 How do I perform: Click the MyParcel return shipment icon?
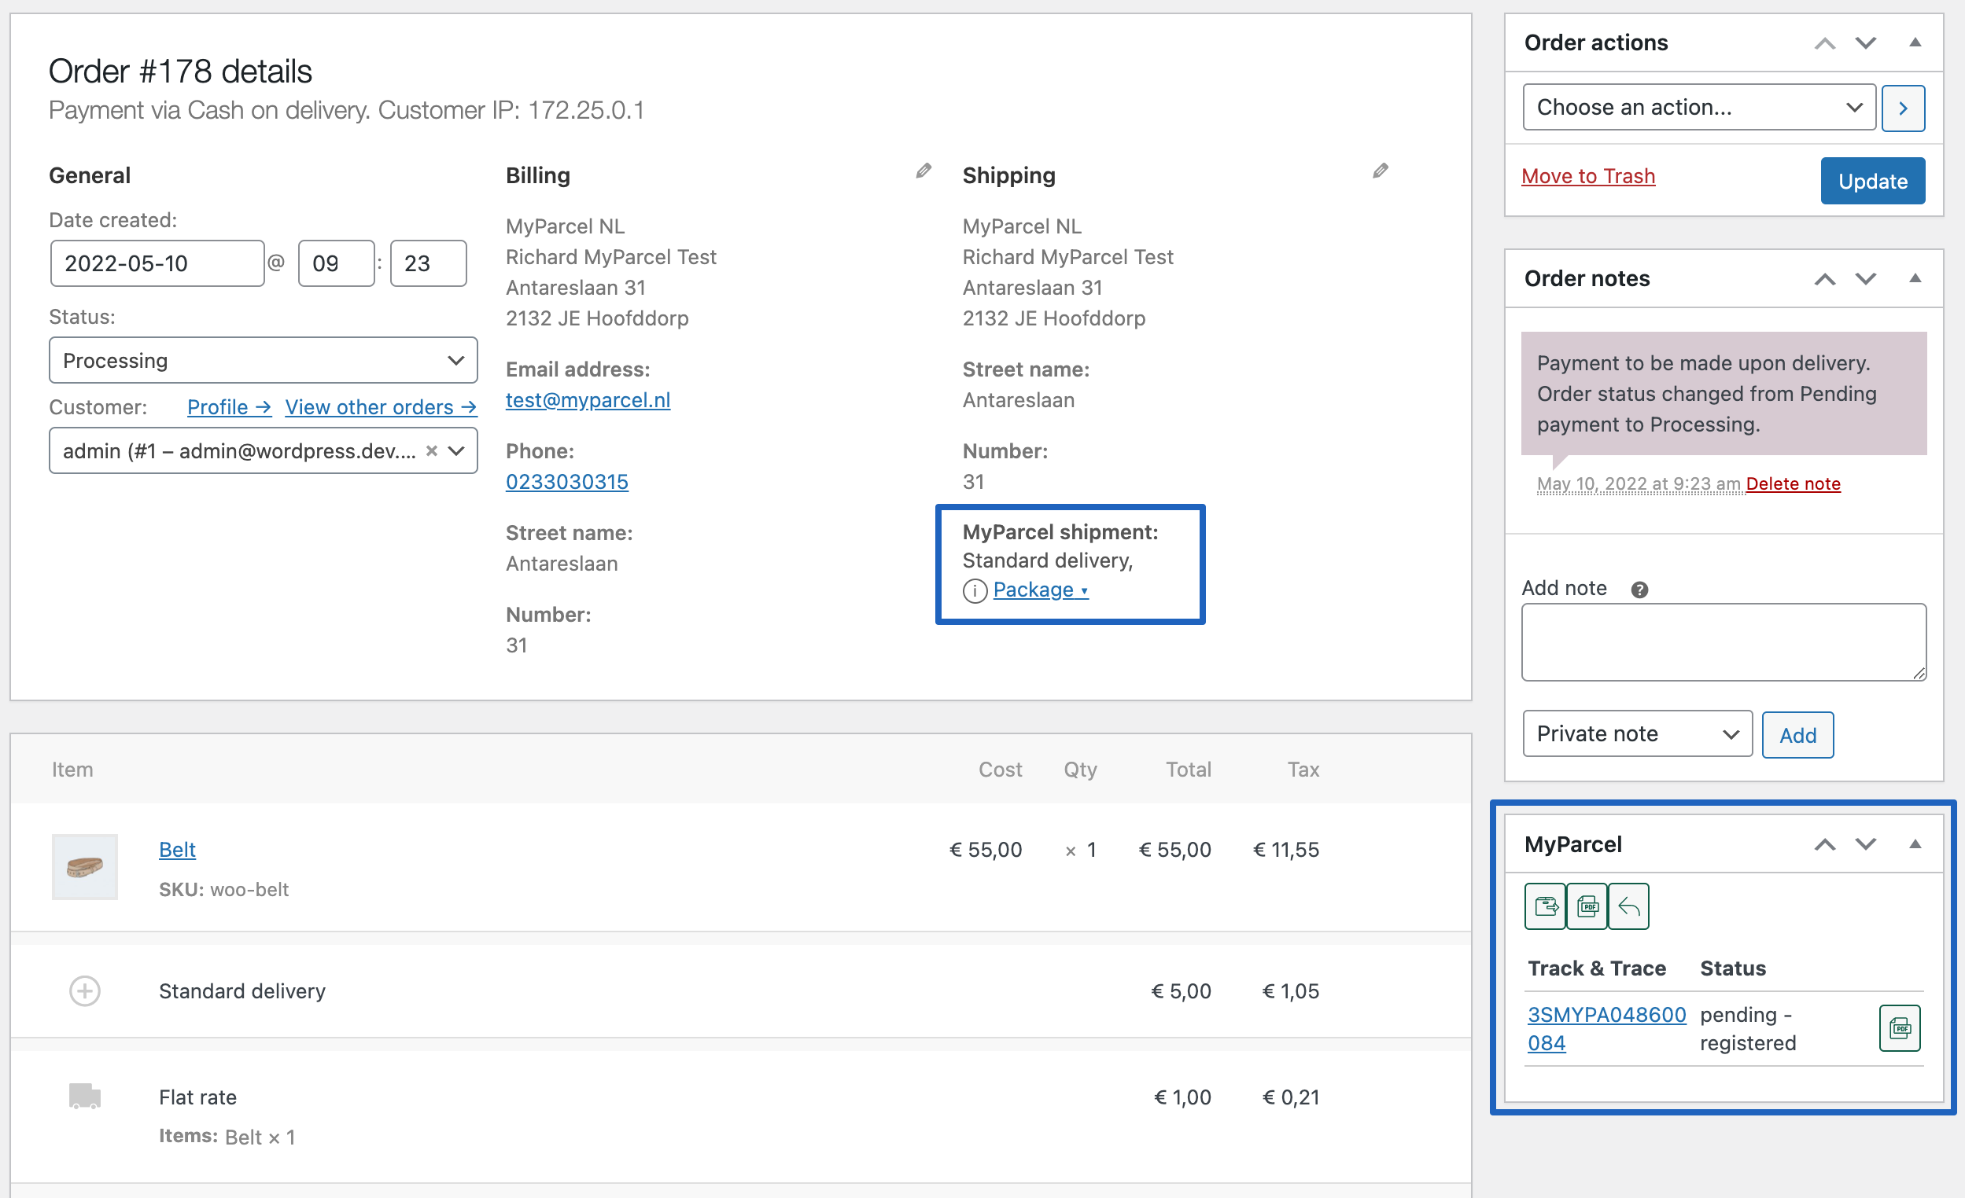pyautogui.click(x=1628, y=903)
